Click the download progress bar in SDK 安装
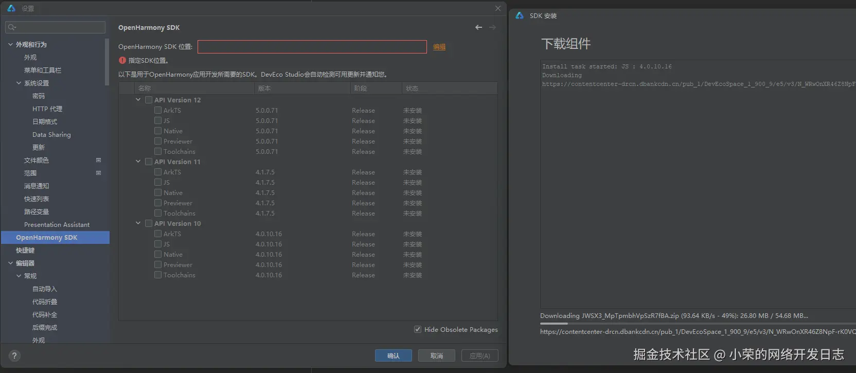The height and width of the screenshot is (373, 856). pyautogui.click(x=698, y=324)
